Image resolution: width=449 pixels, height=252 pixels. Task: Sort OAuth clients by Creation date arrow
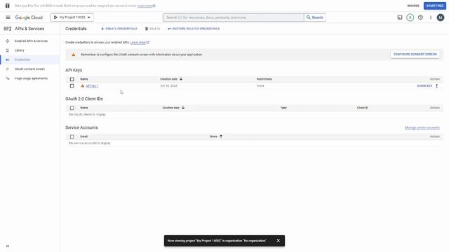tap(183, 108)
